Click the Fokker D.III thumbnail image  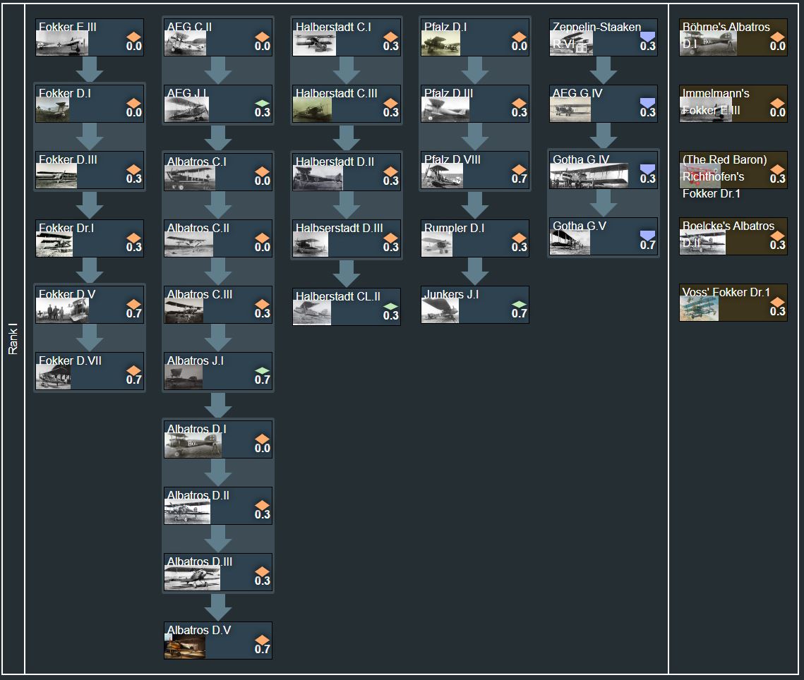(56, 177)
